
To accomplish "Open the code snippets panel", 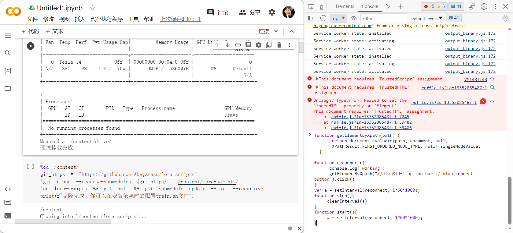I will click(x=8, y=189).
